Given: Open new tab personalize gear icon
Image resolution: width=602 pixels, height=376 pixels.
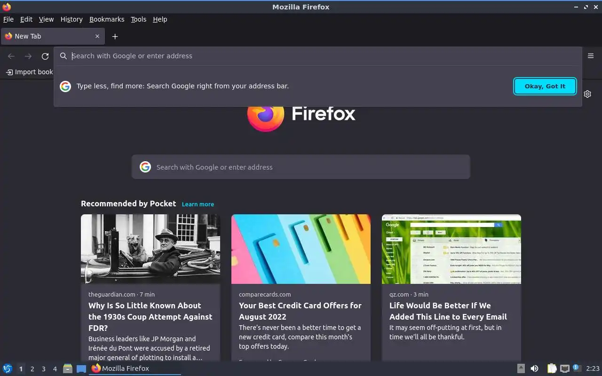Looking at the screenshot, I should pos(587,94).
